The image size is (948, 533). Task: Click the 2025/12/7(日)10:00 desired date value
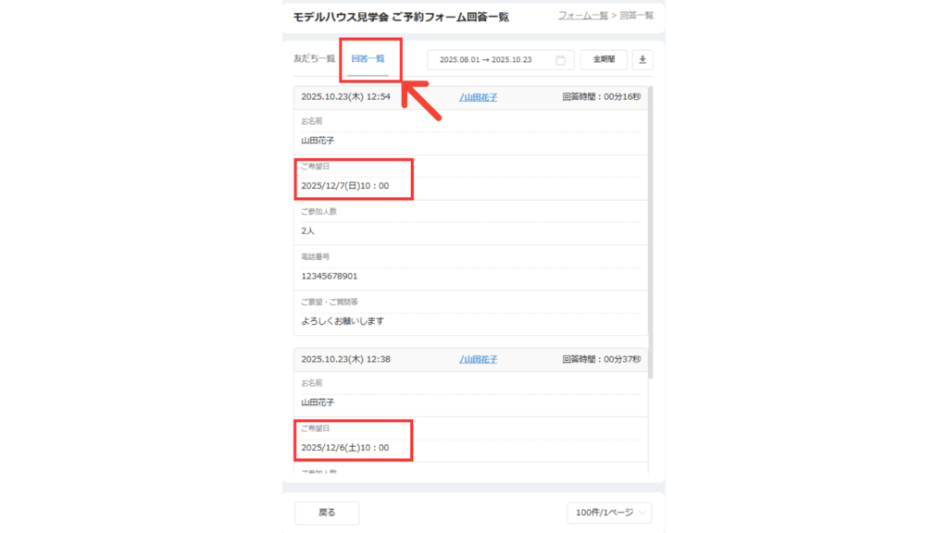[345, 186]
